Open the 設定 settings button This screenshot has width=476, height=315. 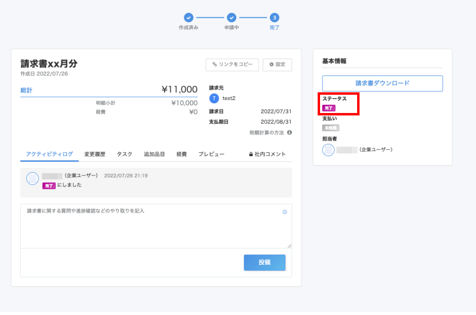tap(277, 64)
